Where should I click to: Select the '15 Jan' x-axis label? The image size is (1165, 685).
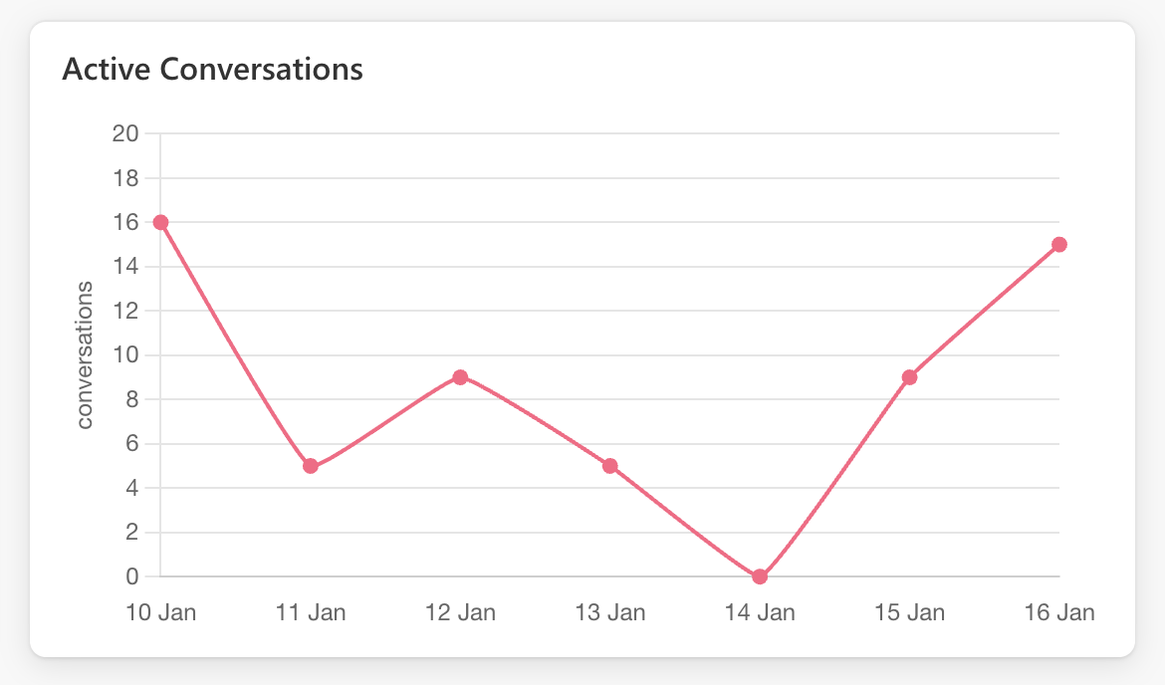909,612
